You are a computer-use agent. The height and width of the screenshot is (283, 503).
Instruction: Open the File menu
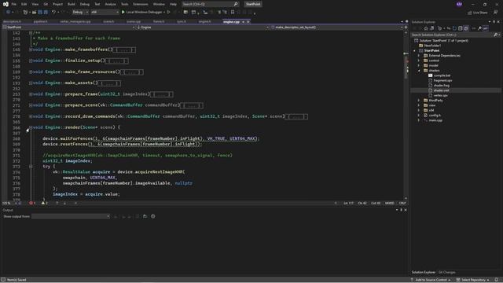[x=14, y=4]
